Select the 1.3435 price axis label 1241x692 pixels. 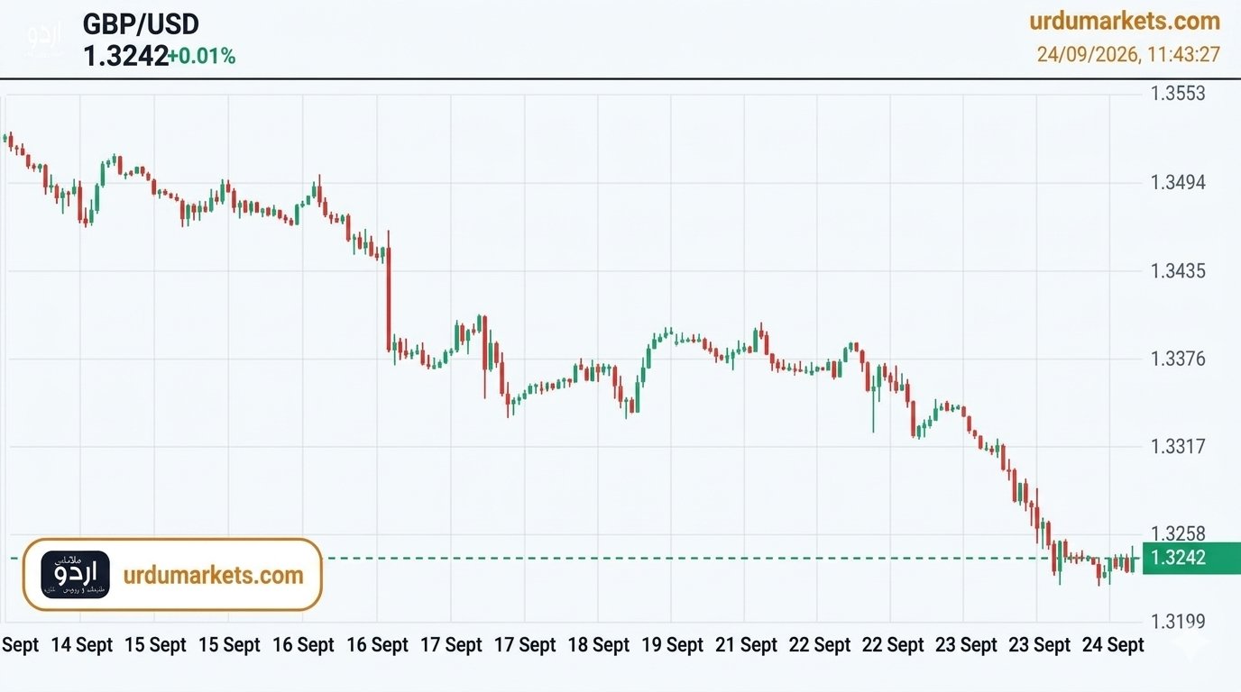(x=1178, y=271)
